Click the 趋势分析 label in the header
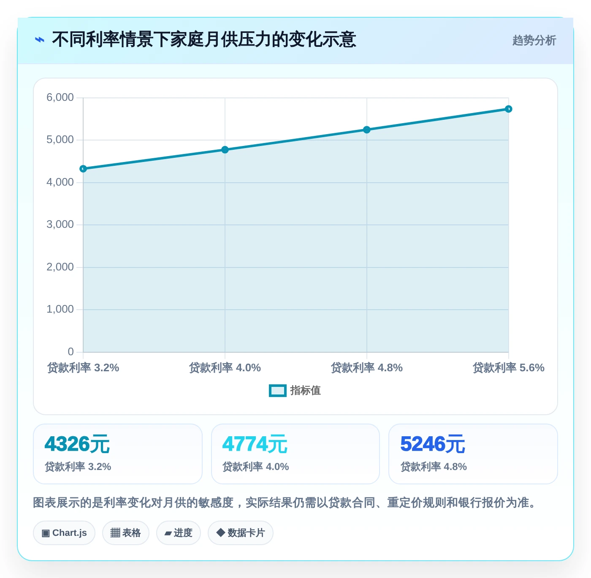 click(x=534, y=41)
